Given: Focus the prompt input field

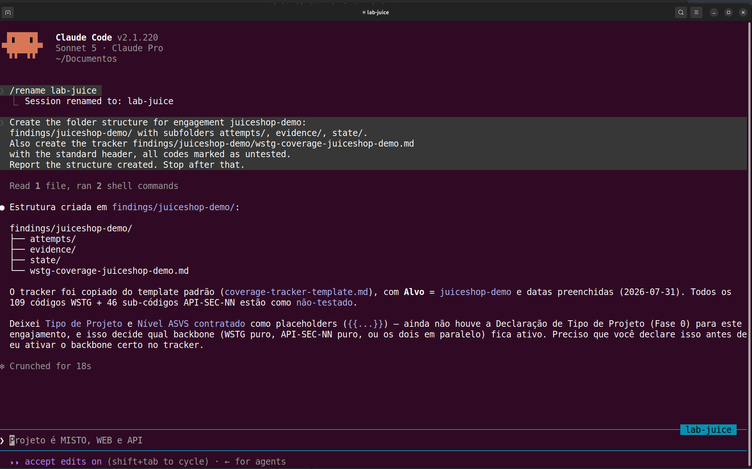Looking at the screenshot, I should 373,440.
